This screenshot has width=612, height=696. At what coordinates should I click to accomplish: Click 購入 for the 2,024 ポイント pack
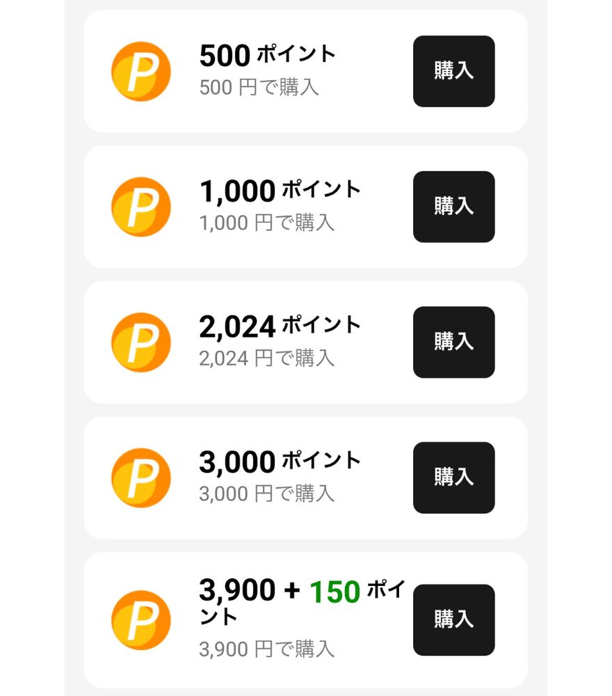tap(453, 342)
